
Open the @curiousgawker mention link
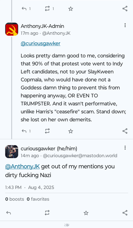(41, 43)
